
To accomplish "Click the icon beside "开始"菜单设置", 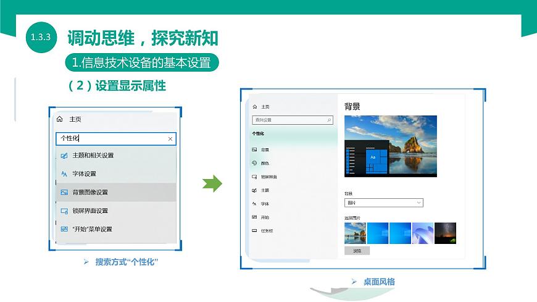I will point(64,229).
